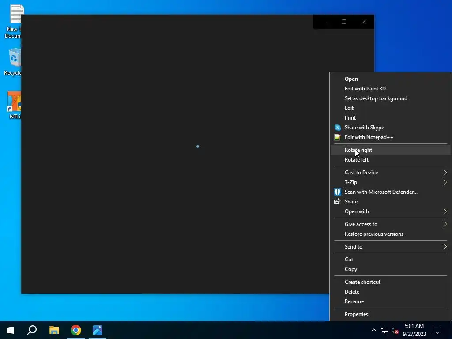The image size is (452, 339).
Task: Choose Print from the context menu
Action: pos(391,117)
